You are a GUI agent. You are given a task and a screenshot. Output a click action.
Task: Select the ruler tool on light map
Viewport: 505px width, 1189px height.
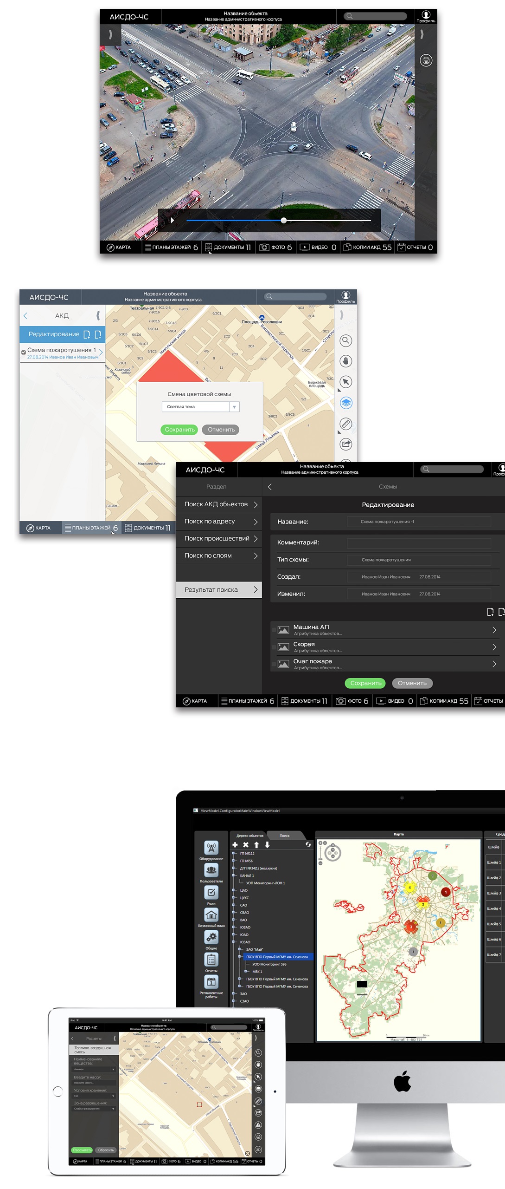[346, 424]
